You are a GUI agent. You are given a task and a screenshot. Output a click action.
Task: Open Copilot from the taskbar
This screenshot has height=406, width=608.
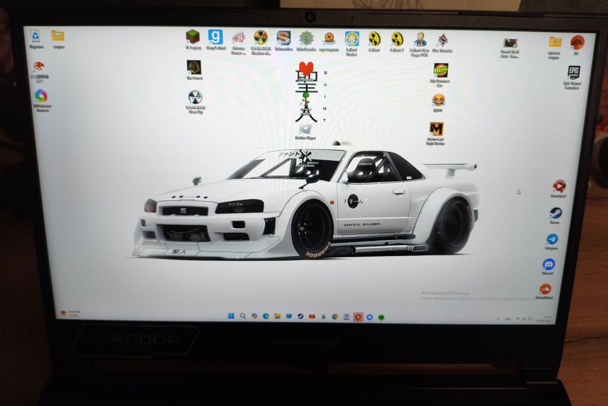tap(254, 316)
